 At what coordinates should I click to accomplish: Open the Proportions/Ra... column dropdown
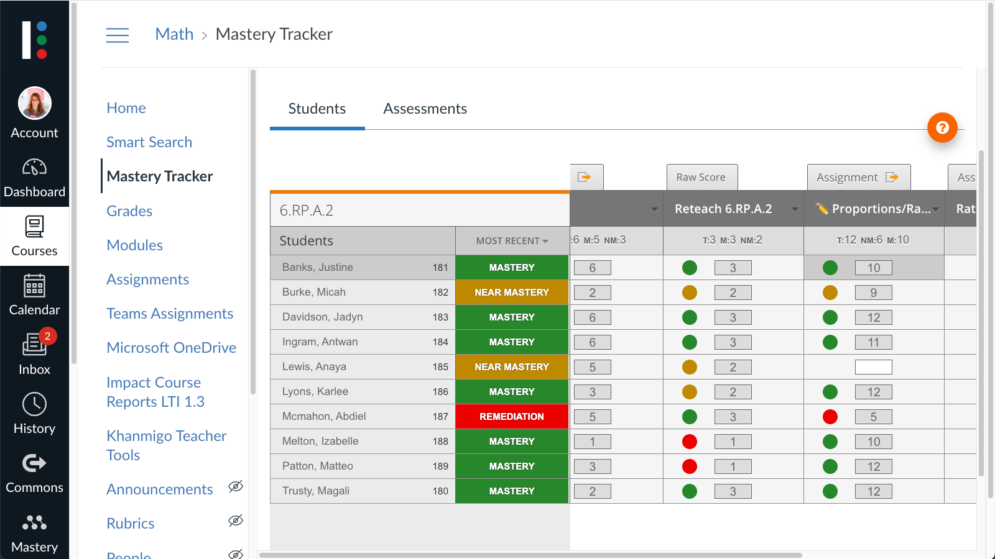click(937, 209)
